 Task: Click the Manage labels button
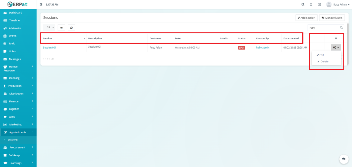click(x=332, y=18)
